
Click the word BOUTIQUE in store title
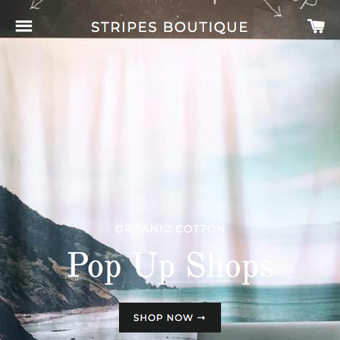click(x=205, y=27)
